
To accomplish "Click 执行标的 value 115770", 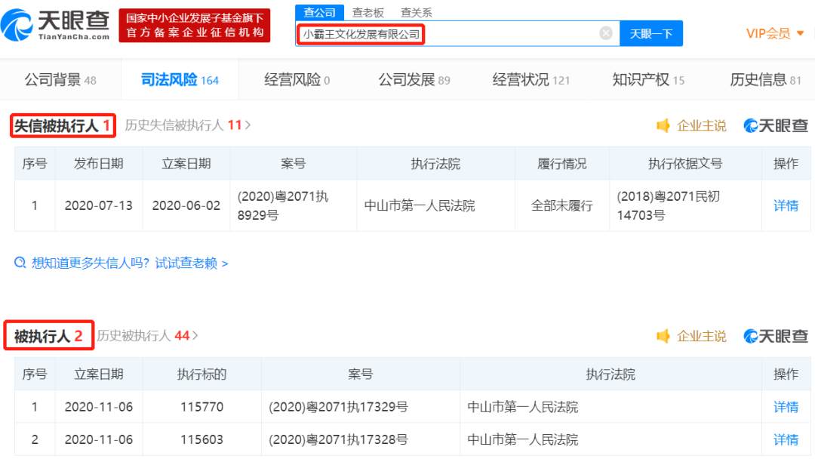I will (201, 406).
